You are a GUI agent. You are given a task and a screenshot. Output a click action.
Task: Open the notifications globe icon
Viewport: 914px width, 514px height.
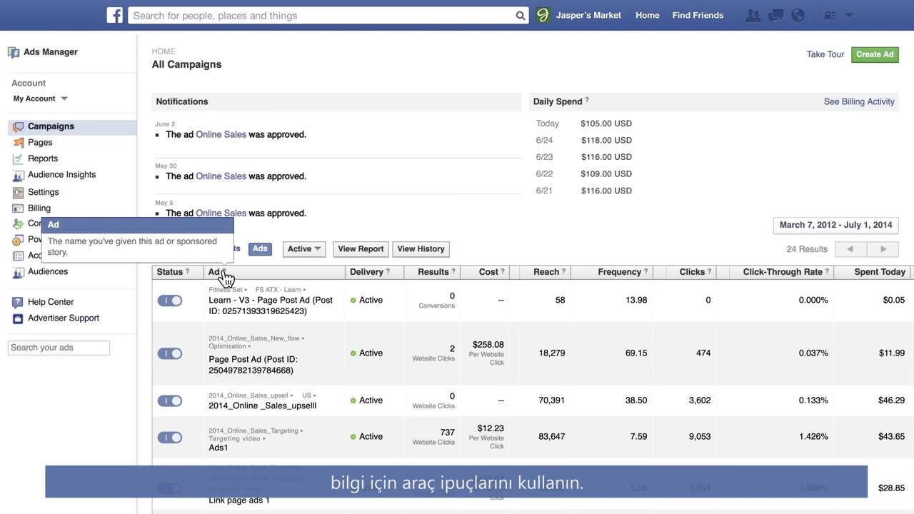coord(798,15)
